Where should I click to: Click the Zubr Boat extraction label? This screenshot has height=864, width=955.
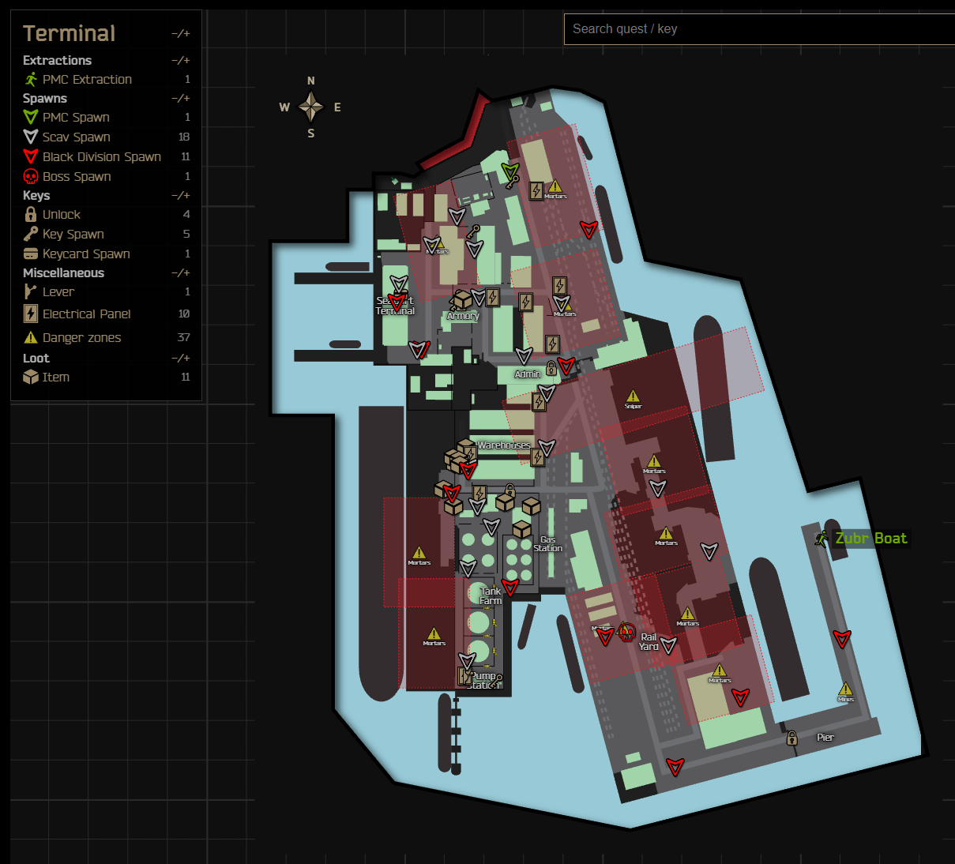point(871,539)
